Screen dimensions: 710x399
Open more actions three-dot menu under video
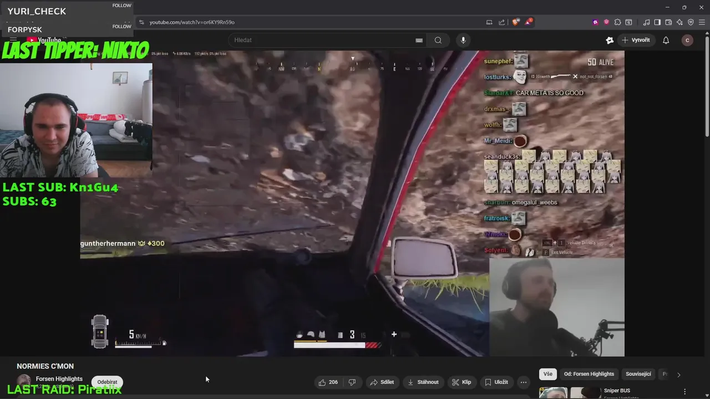[x=523, y=382]
